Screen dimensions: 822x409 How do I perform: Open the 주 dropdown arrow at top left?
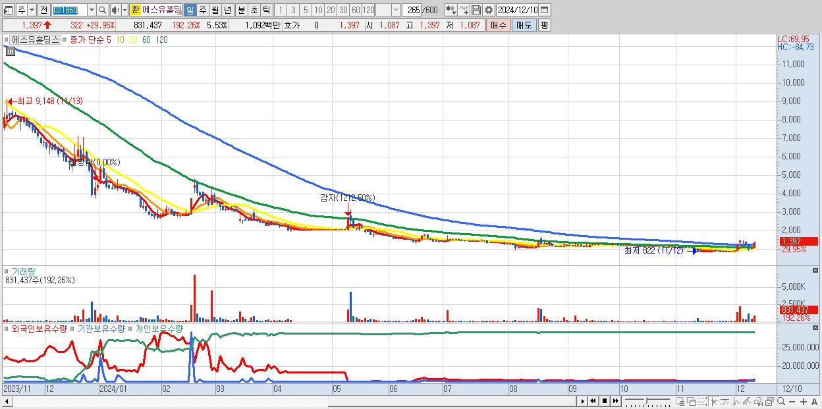point(32,10)
